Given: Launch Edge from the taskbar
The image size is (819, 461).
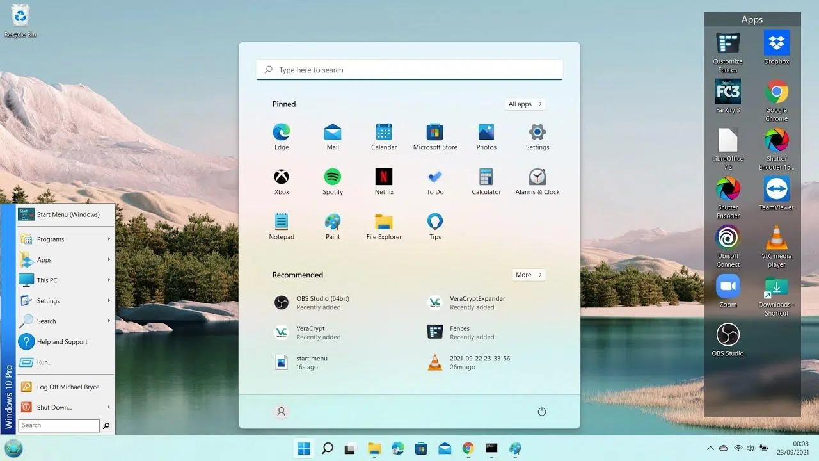Looking at the screenshot, I should (x=397, y=448).
